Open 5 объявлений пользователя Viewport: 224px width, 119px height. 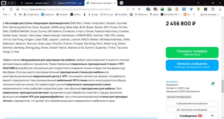click(x=192, y=104)
